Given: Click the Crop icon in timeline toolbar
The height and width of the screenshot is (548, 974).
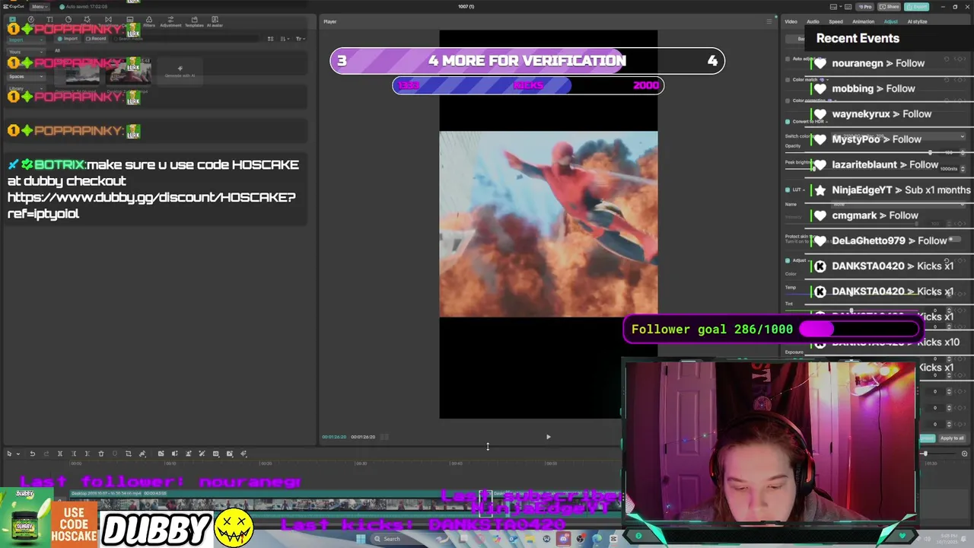Looking at the screenshot, I should [x=129, y=454].
